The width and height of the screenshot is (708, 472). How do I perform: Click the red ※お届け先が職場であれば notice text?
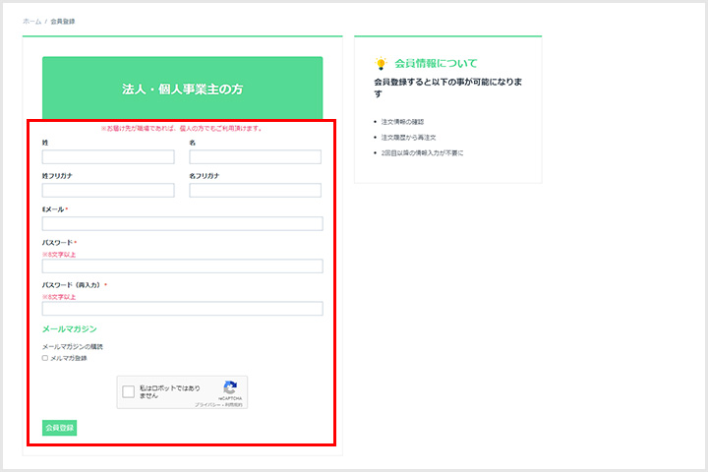182,128
